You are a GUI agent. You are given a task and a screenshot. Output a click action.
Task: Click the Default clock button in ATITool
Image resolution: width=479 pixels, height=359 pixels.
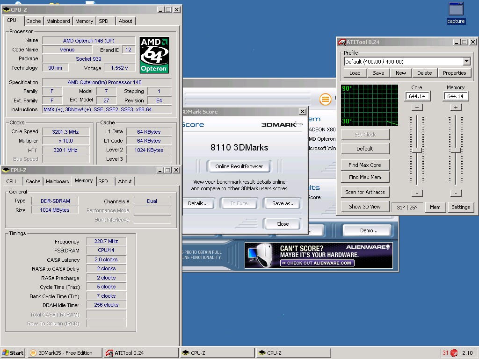pyautogui.click(x=365, y=149)
